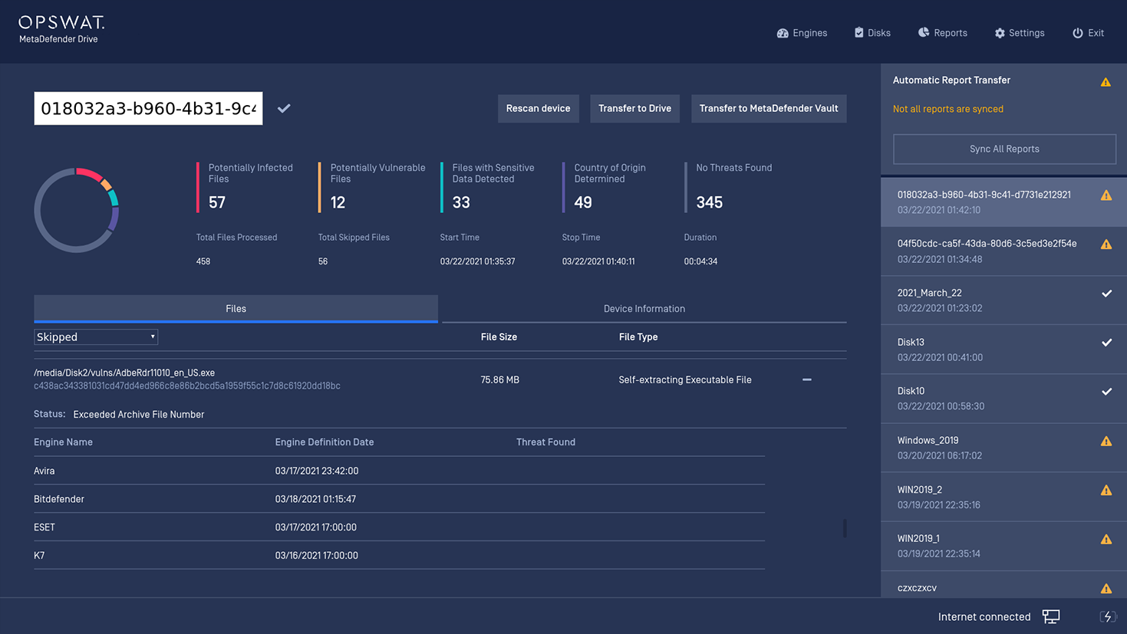Select the K7 engine row
Screen dimensions: 1127x634
click(x=399, y=555)
